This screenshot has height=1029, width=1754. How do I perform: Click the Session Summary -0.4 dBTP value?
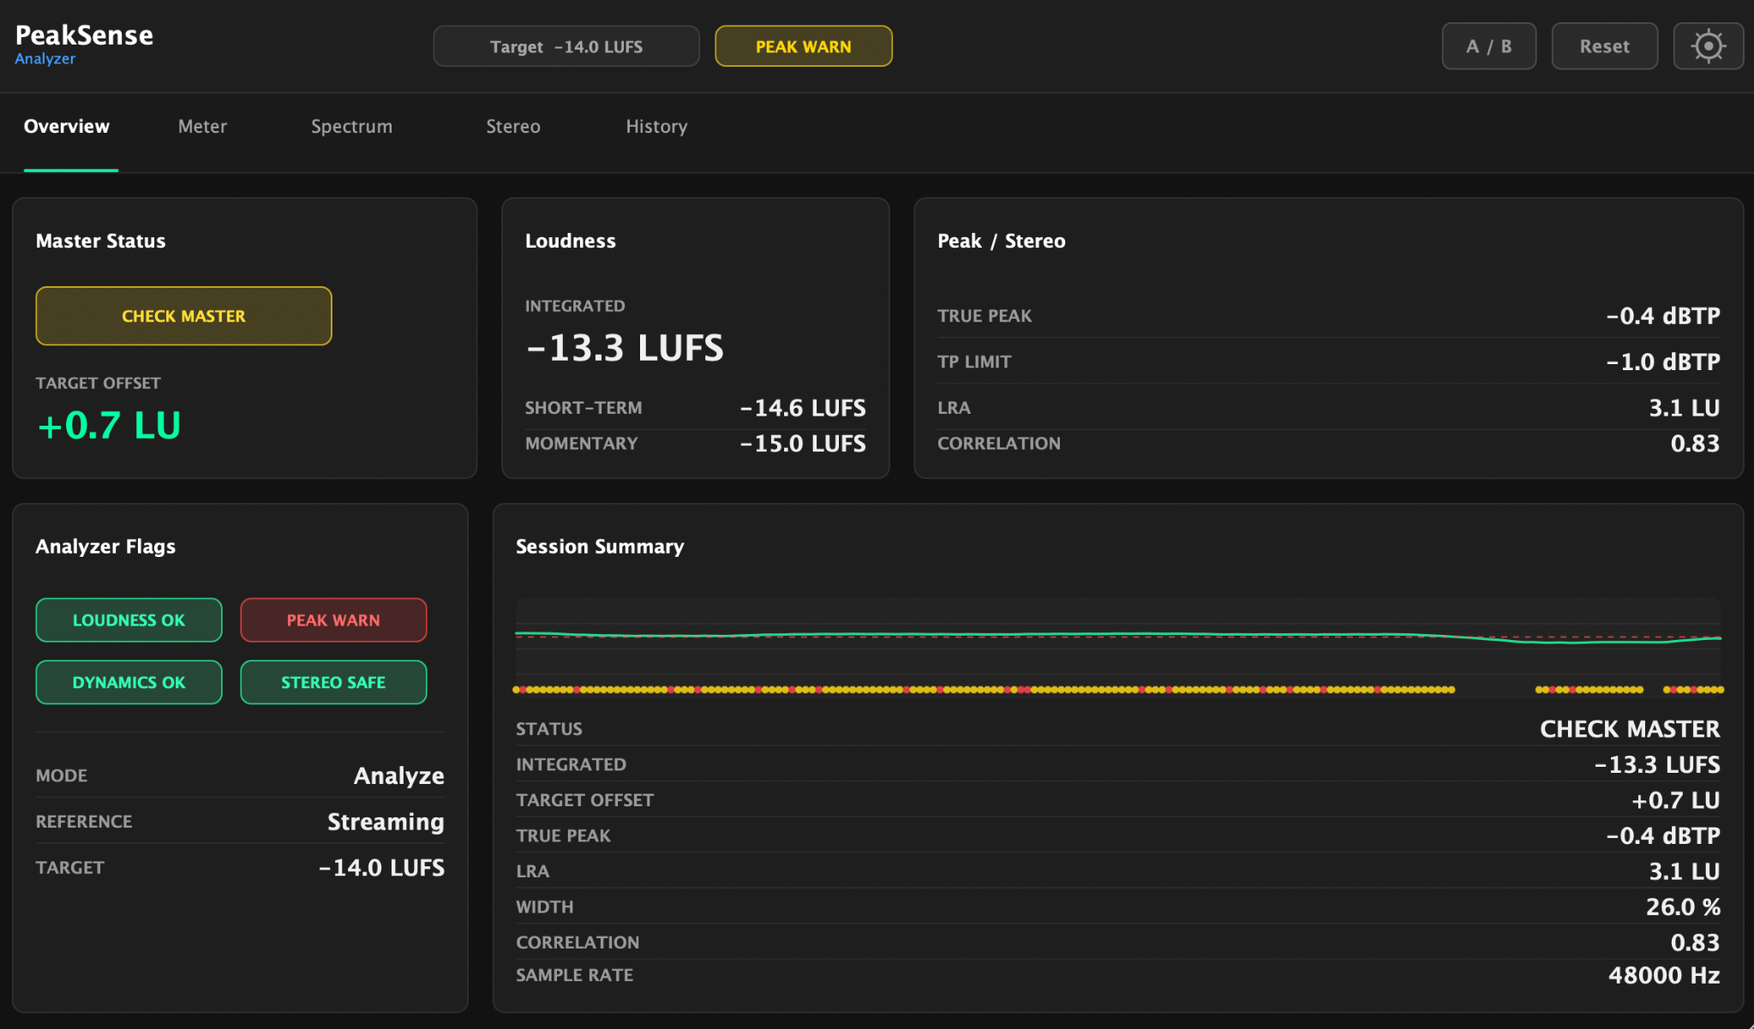click(1663, 835)
